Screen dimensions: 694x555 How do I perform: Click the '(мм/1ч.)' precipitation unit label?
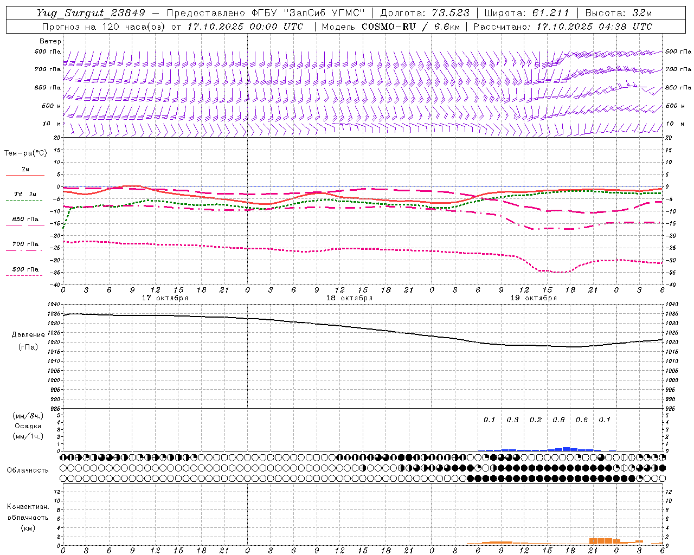coord(28,437)
